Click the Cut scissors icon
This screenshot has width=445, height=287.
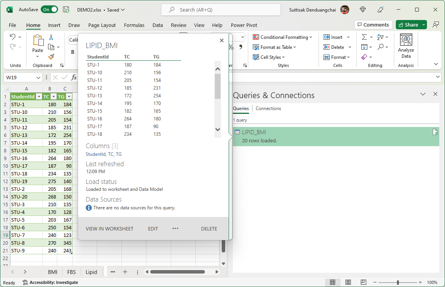pos(51,37)
